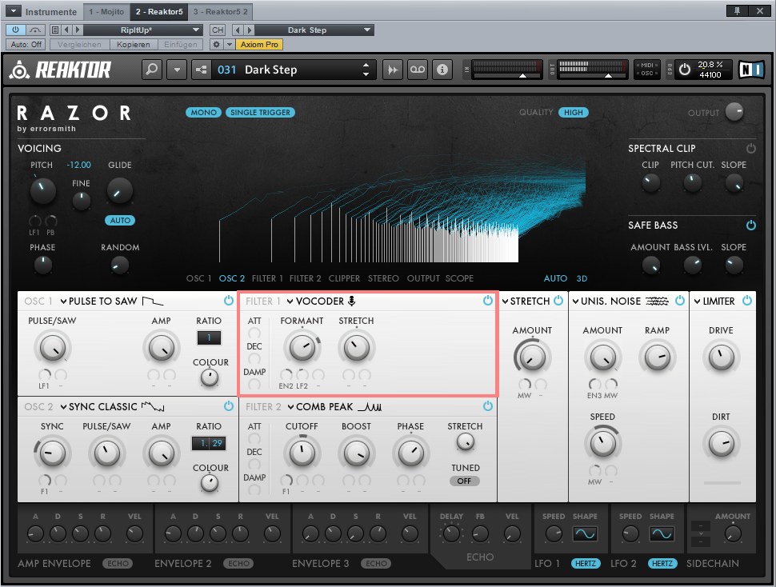This screenshot has height=587, width=776.
Task: Click the Kopieren button
Action: (134, 45)
